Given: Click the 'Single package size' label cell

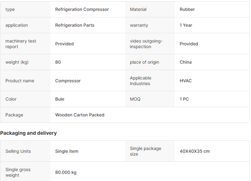Looking at the screenshot, I should point(145,151).
